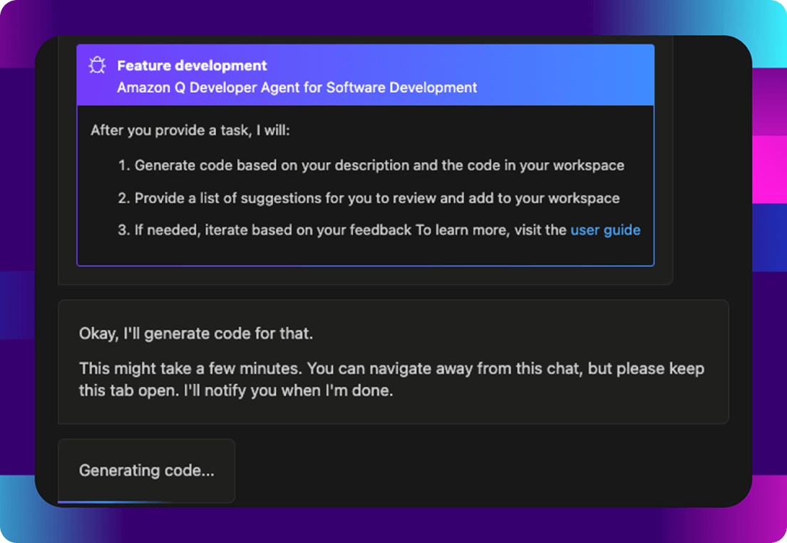Open the user guide link
787x543 pixels.
coord(605,230)
